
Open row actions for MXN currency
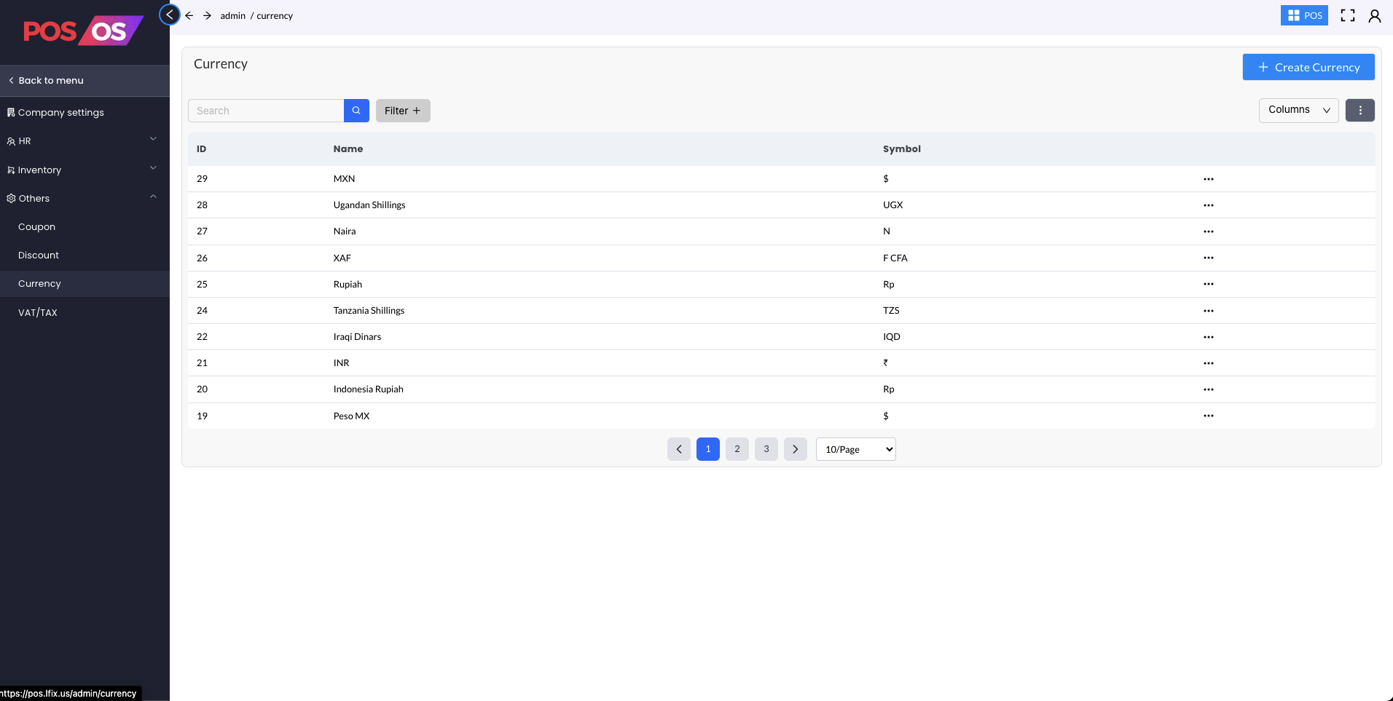coord(1209,179)
